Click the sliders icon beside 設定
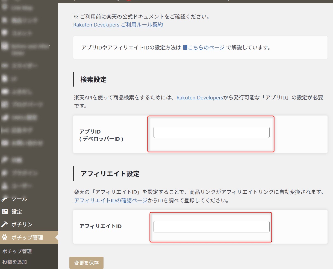 [5, 211]
